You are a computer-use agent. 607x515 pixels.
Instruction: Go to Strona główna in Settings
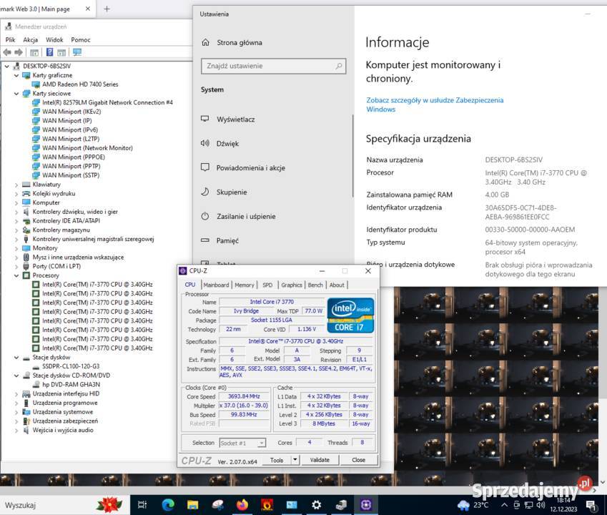(x=240, y=43)
